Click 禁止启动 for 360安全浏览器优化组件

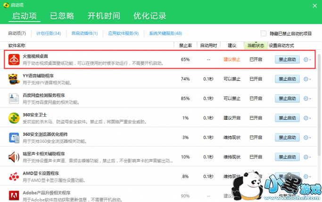pyautogui.click(x=287, y=138)
